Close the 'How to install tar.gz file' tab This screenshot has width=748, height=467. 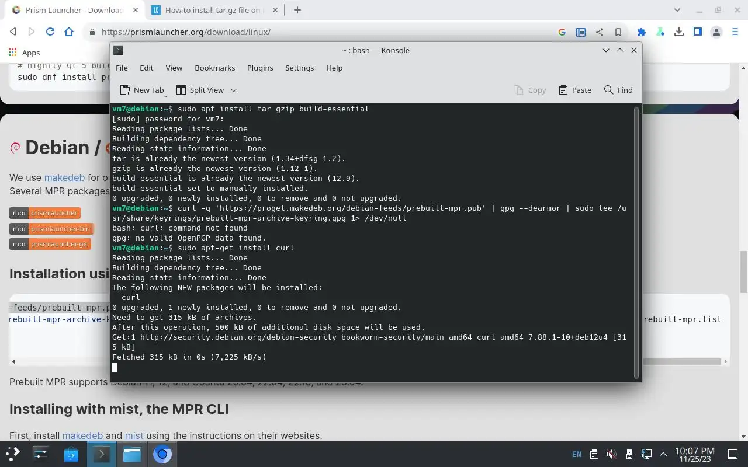[x=274, y=10]
